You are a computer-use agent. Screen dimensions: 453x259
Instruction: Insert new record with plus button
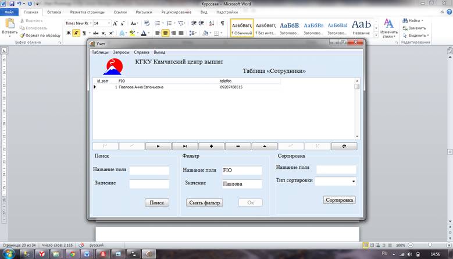[x=211, y=147]
